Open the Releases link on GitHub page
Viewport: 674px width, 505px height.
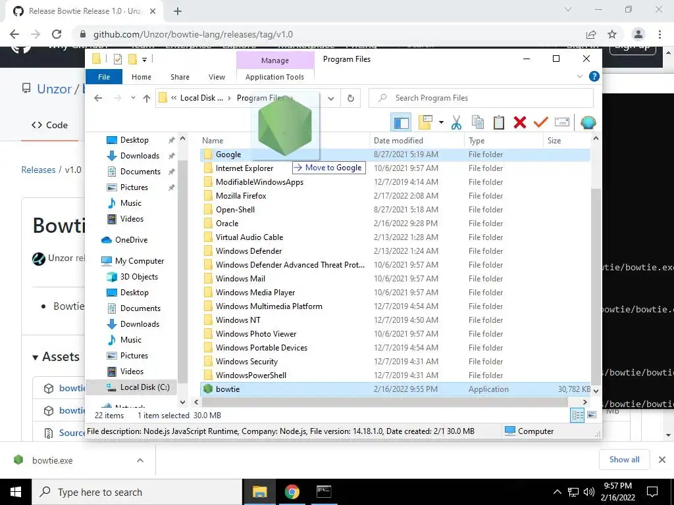pos(38,170)
